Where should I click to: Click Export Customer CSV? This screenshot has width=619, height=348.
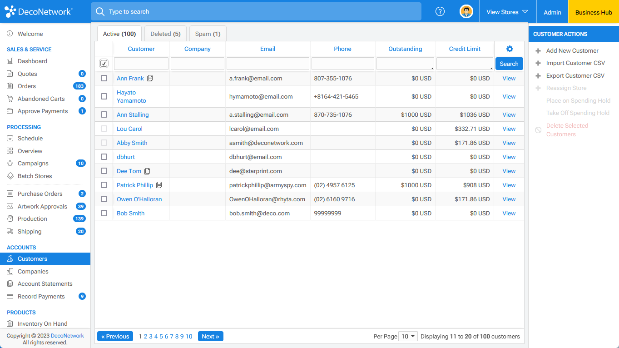[575, 75]
